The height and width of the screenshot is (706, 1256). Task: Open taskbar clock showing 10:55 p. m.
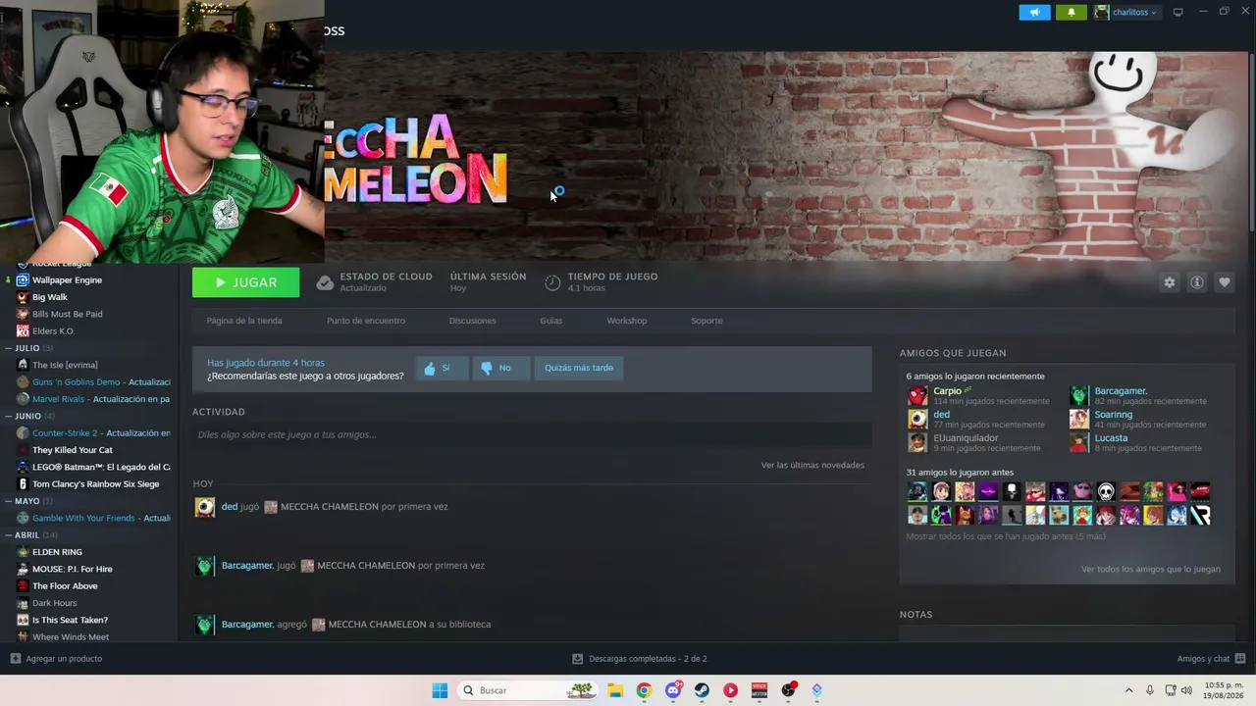[x=1224, y=690]
